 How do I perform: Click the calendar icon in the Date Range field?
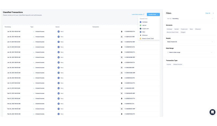[x=168, y=52]
